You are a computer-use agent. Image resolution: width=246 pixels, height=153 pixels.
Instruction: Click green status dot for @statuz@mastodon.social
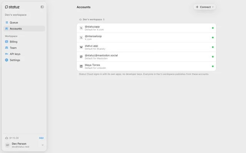tap(213, 57)
